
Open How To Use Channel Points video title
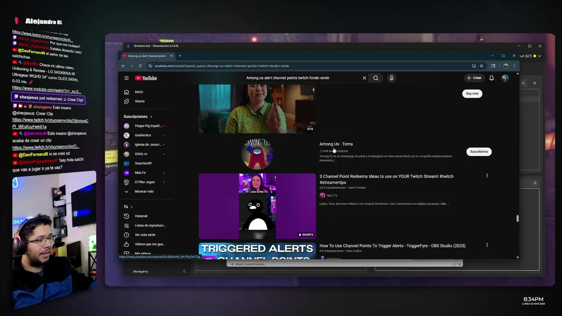[x=393, y=246]
